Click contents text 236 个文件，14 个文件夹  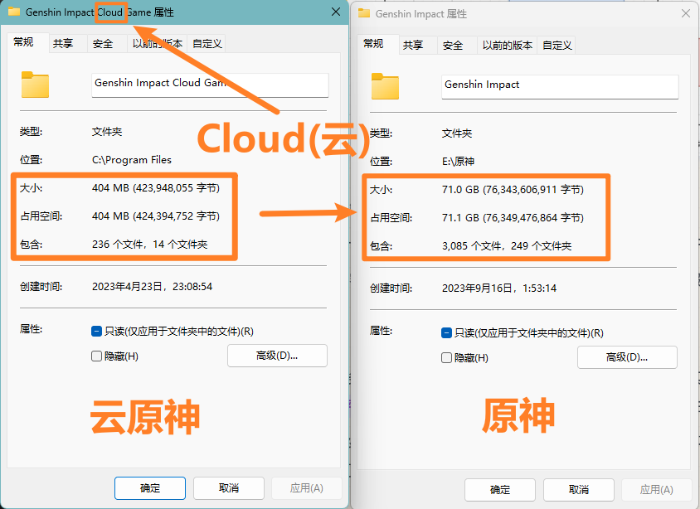click(149, 244)
